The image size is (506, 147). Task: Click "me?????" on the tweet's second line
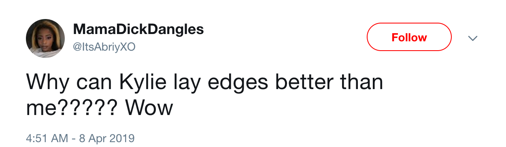point(72,107)
